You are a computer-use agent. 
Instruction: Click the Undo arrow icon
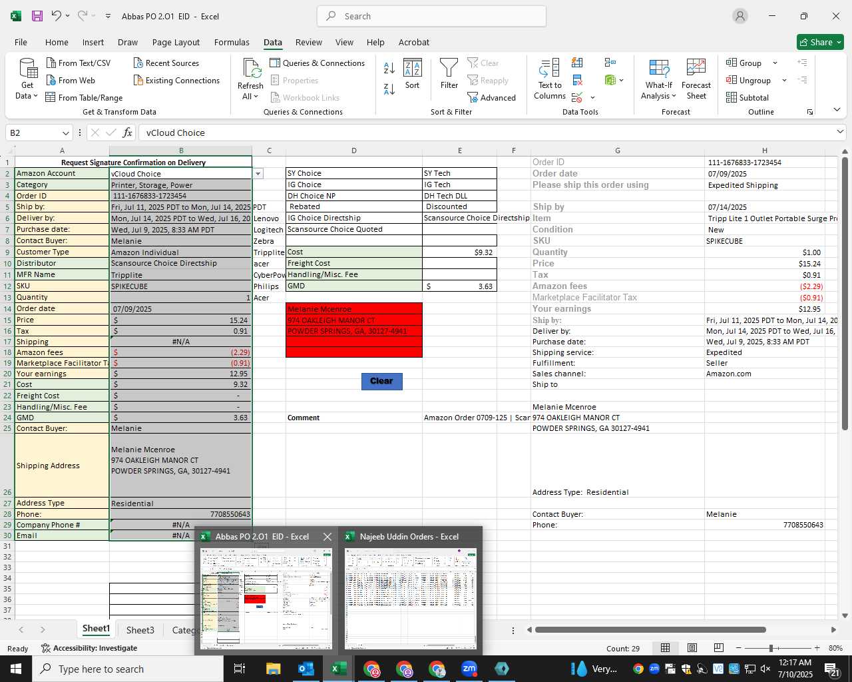coord(57,16)
